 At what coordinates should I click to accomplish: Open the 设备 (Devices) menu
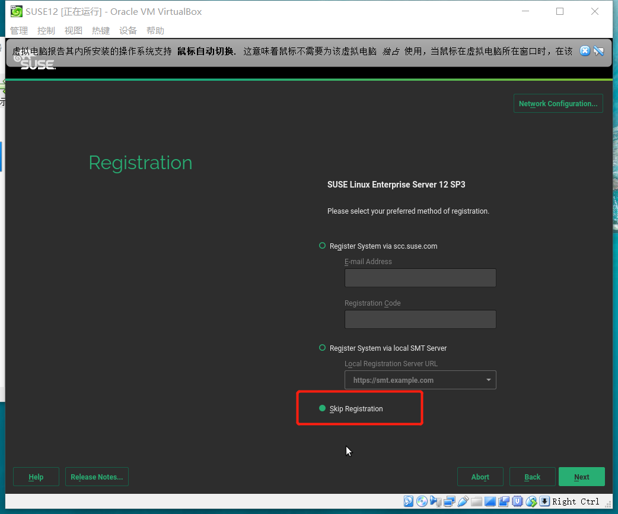pyautogui.click(x=128, y=30)
